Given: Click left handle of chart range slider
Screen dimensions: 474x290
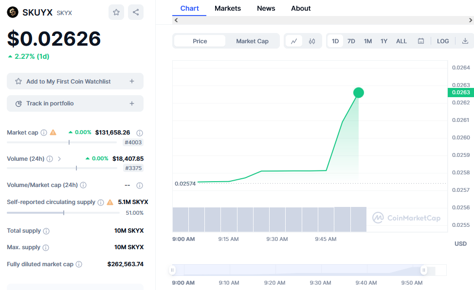Looking at the screenshot, I should 172,270.
